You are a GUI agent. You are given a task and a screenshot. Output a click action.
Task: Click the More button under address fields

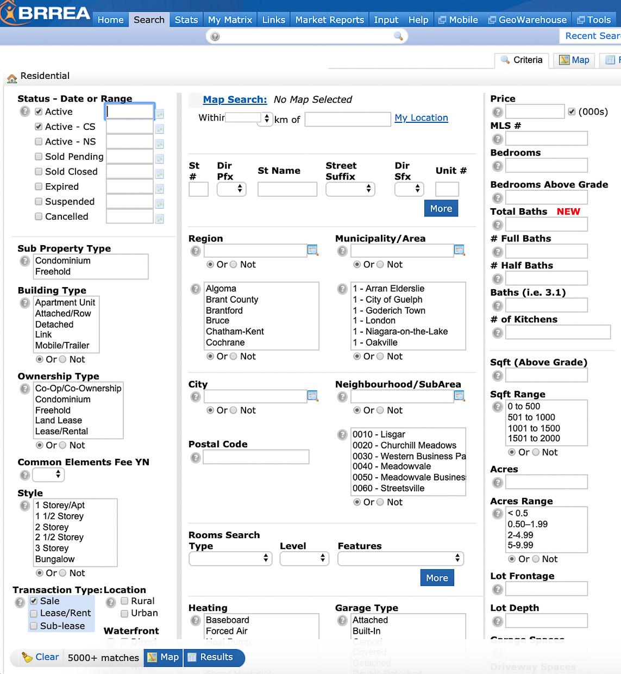click(441, 209)
